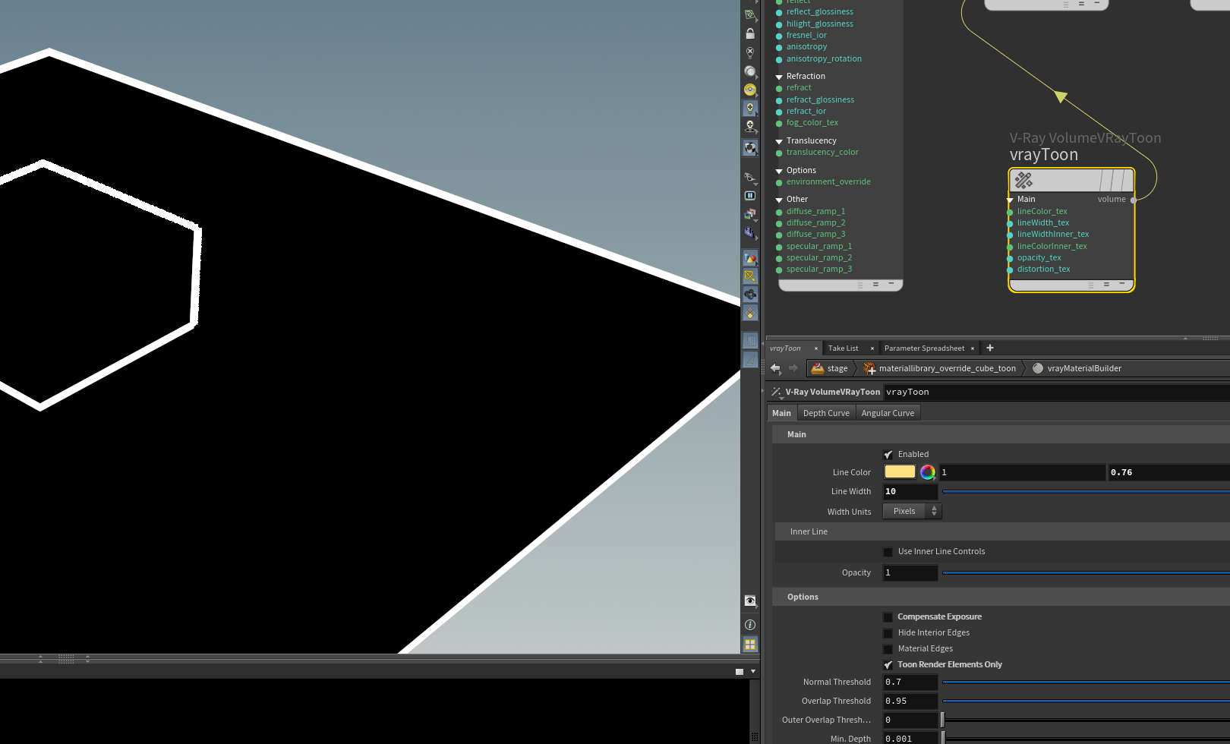The height and width of the screenshot is (744, 1230).
Task: Close the Parameter Spreadsheet tab
Action: (x=973, y=348)
